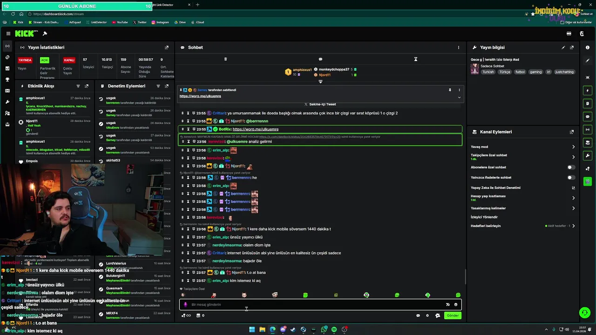The width and height of the screenshot is (596, 335).
Task: Open the Instagram bookmark
Action: 160,22
